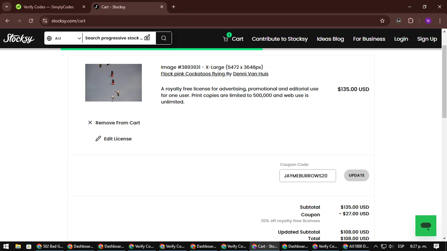Open the For Business menu item
447x251 pixels.
point(369,39)
